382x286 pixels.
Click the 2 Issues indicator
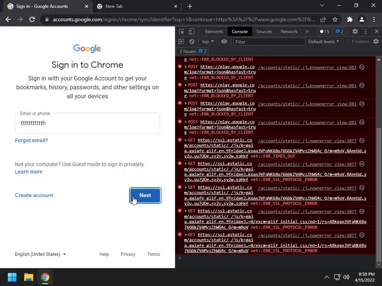193,51
